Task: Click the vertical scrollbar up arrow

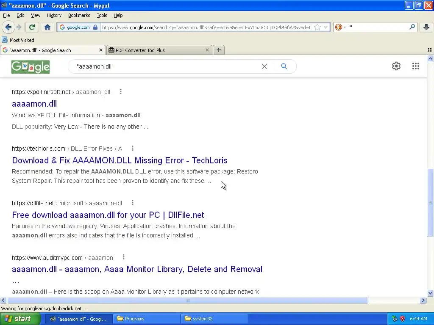Action: pyautogui.click(x=430, y=58)
